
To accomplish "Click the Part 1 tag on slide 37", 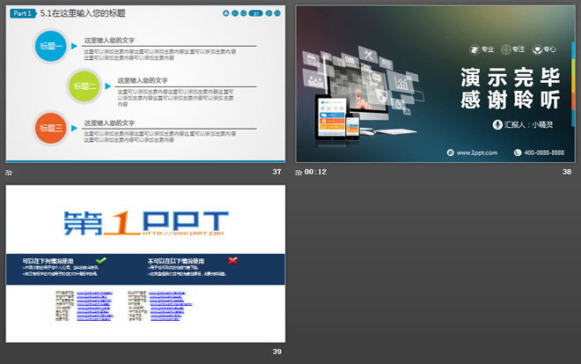I will [23, 13].
